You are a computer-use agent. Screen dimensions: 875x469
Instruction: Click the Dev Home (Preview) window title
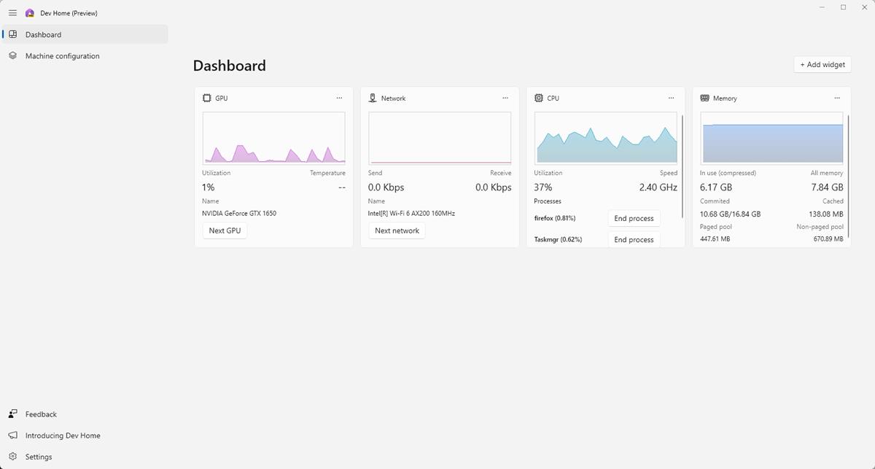[69, 13]
